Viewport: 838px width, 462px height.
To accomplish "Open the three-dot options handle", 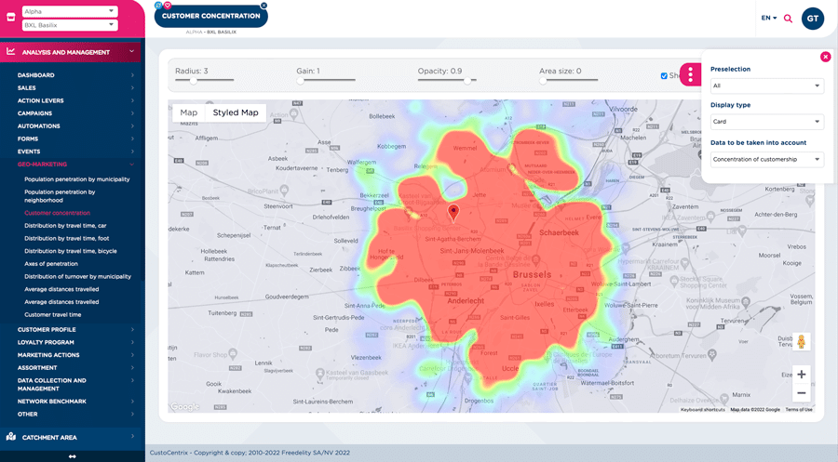I will pos(691,75).
